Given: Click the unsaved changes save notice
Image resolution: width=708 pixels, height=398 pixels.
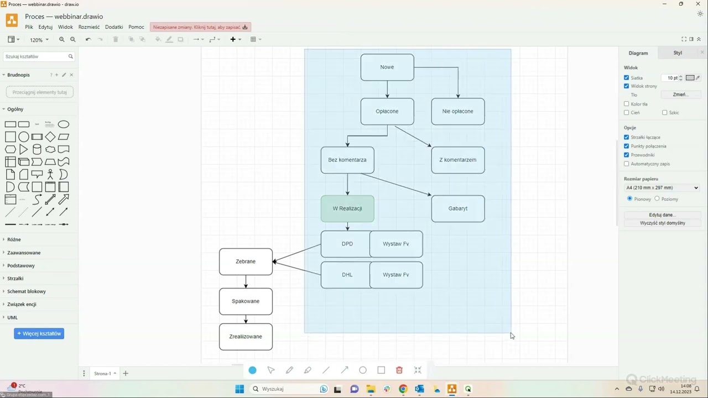Looking at the screenshot, I should tap(200, 27).
